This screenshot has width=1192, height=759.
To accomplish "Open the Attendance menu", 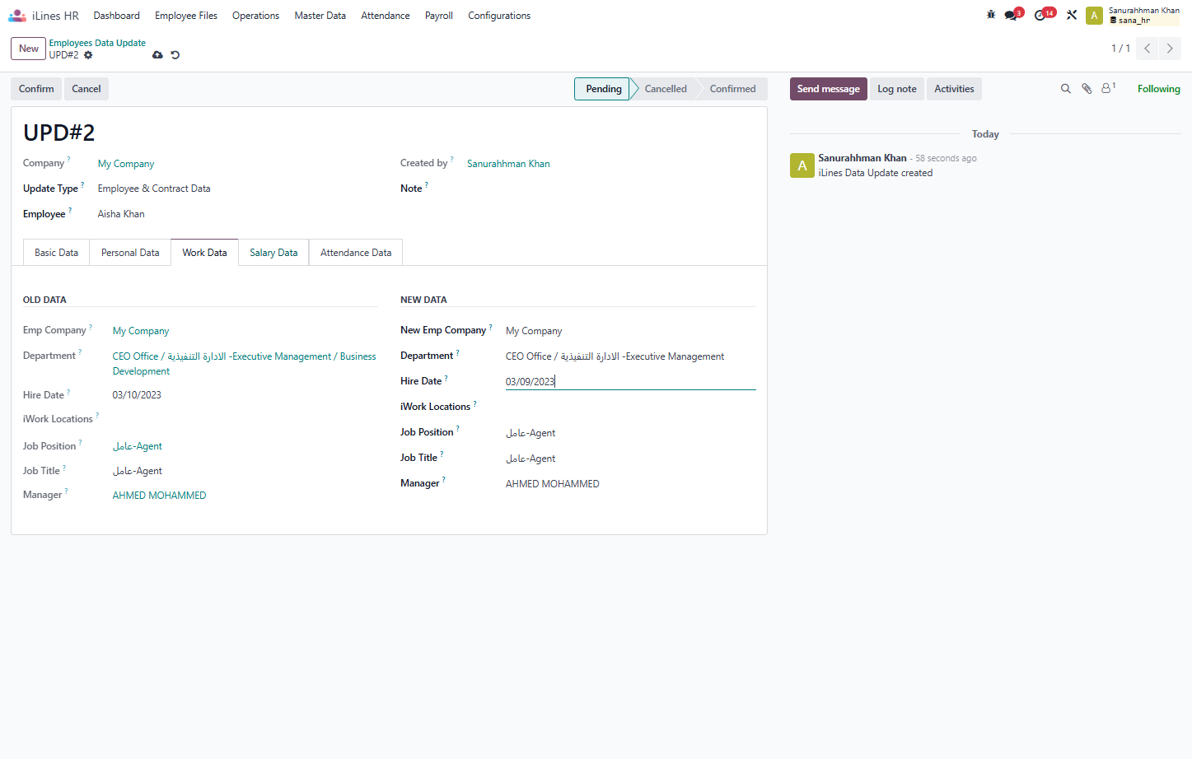I will [386, 16].
